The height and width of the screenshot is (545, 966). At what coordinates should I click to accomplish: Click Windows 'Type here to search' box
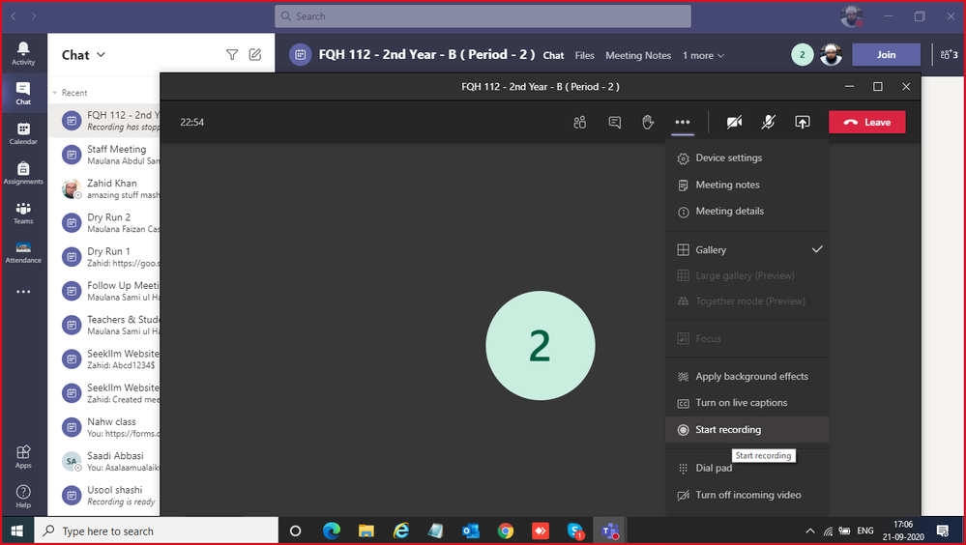tap(157, 531)
